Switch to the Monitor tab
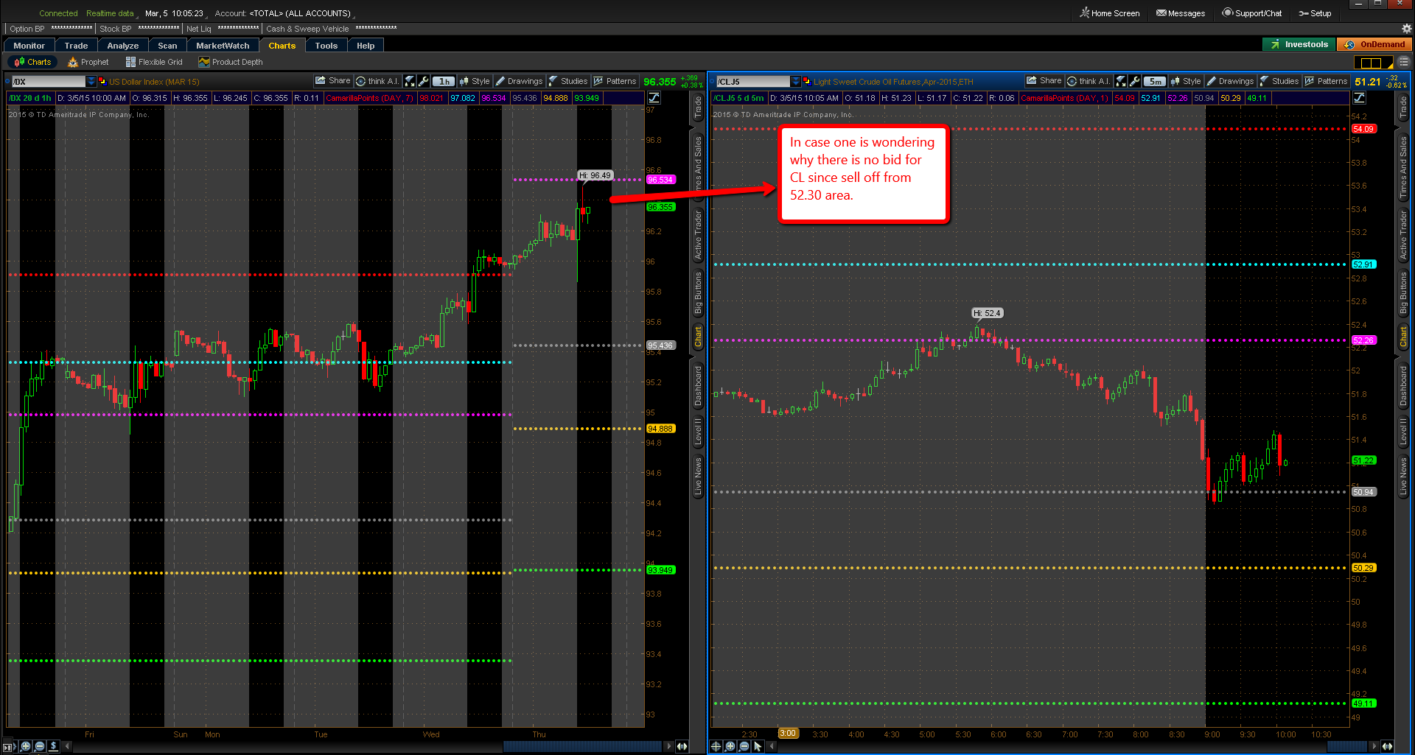The width and height of the screenshot is (1415, 755). [29, 46]
